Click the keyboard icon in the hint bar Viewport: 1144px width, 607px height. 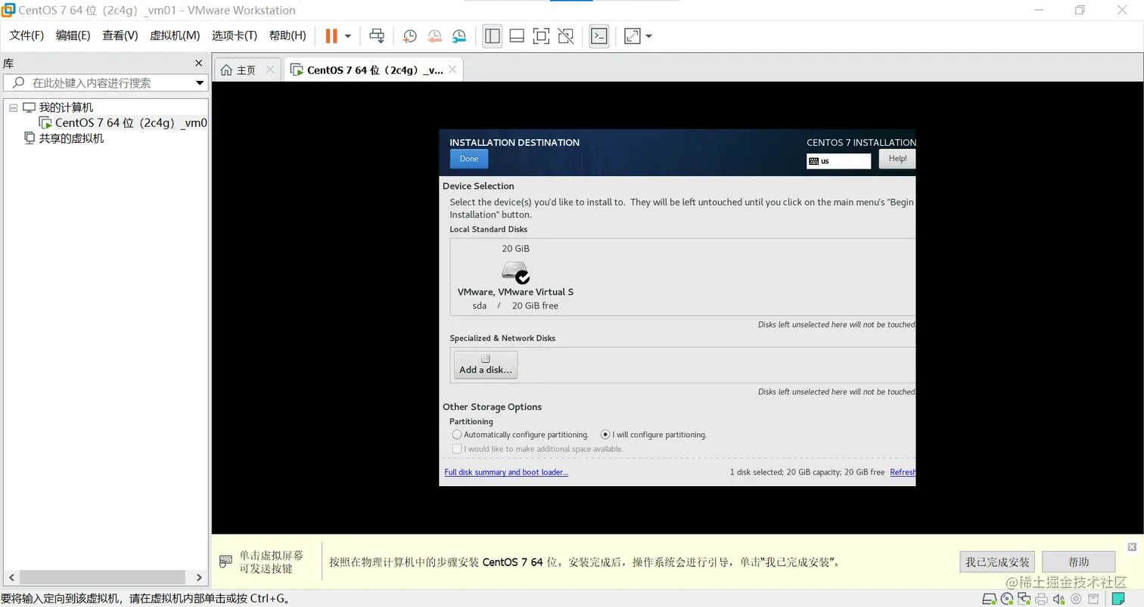click(225, 562)
